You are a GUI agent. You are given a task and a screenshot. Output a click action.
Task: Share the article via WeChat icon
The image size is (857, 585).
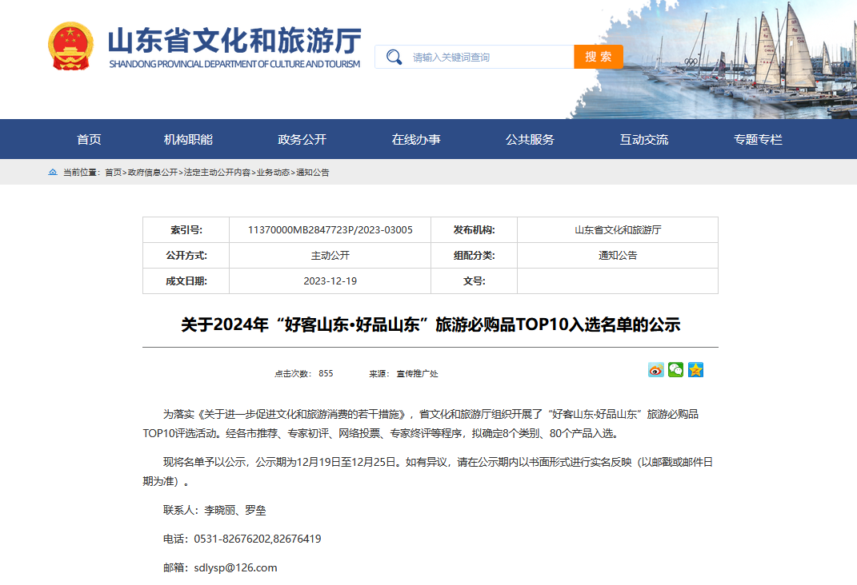pyautogui.click(x=676, y=370)
